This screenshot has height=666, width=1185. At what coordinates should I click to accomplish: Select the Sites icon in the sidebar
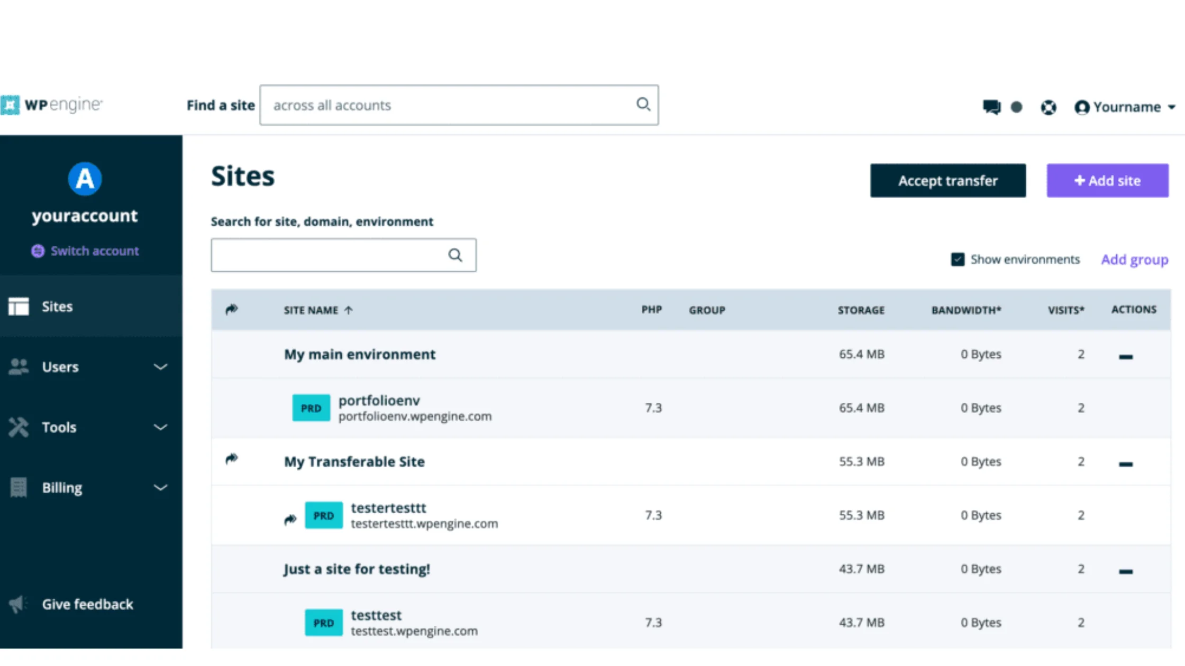coord(19,307)
